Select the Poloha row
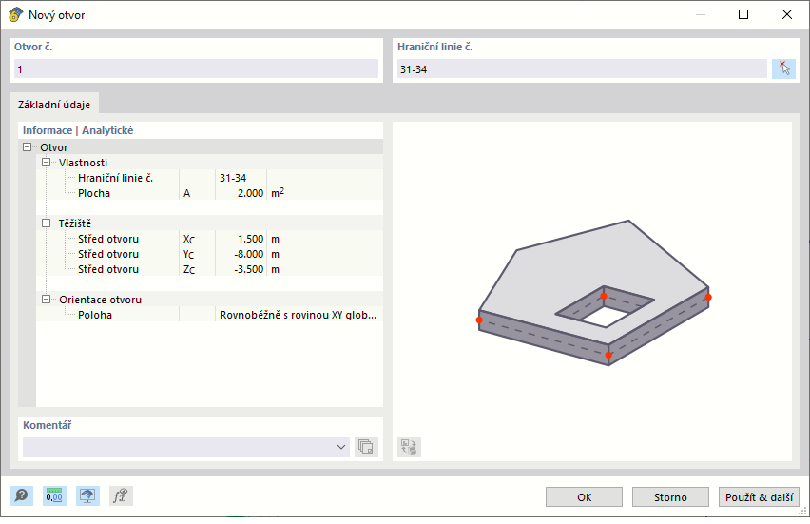The height and width of the screenshot is (524, 810). [x=210, y=315]
